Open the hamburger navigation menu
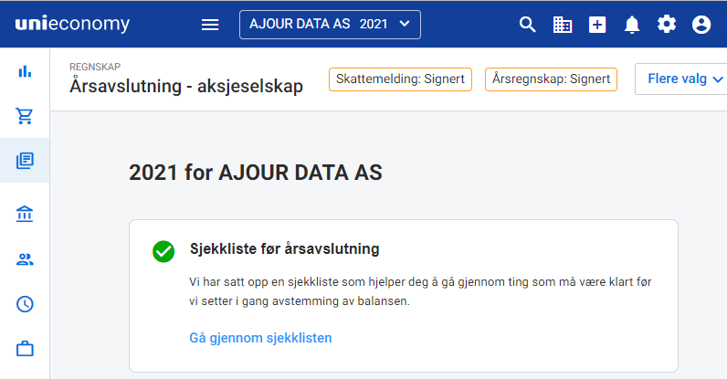The height and width of the screenshot is (379, 727). 210,25
